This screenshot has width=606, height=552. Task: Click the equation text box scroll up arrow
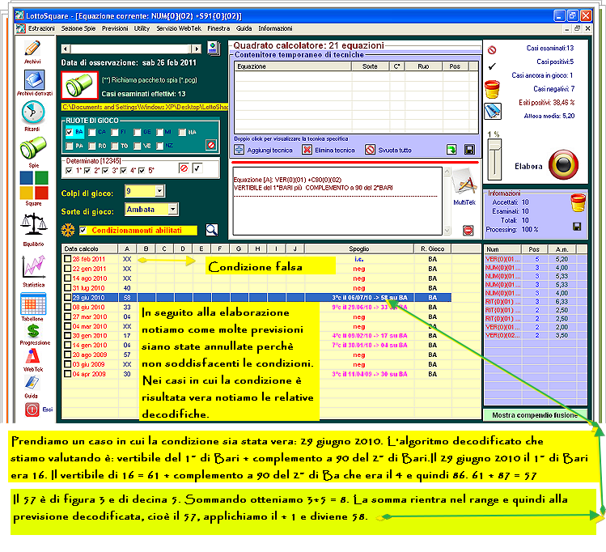click(x=447, y=172)
